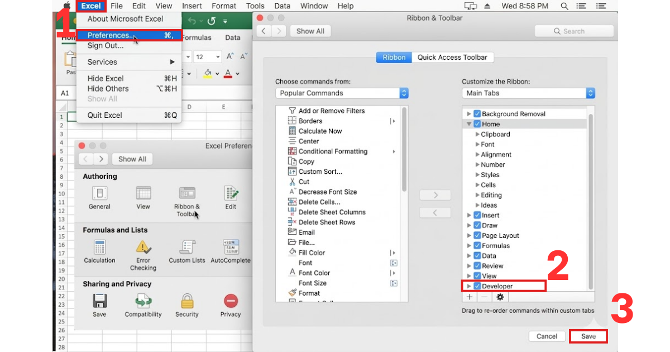Choose Preferences menu item
Image resolution: width=670 pixels, height=352 pixels.
tap(129, 35)
